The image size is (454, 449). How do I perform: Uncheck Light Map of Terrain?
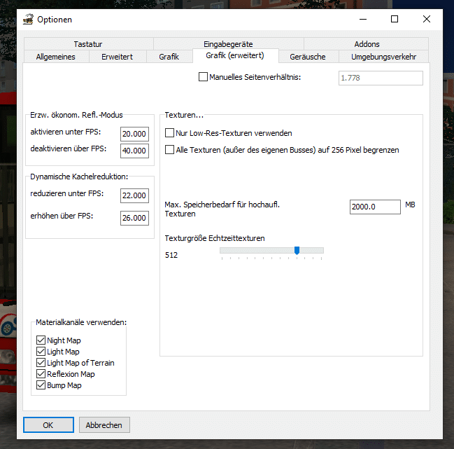pos(41,363)
